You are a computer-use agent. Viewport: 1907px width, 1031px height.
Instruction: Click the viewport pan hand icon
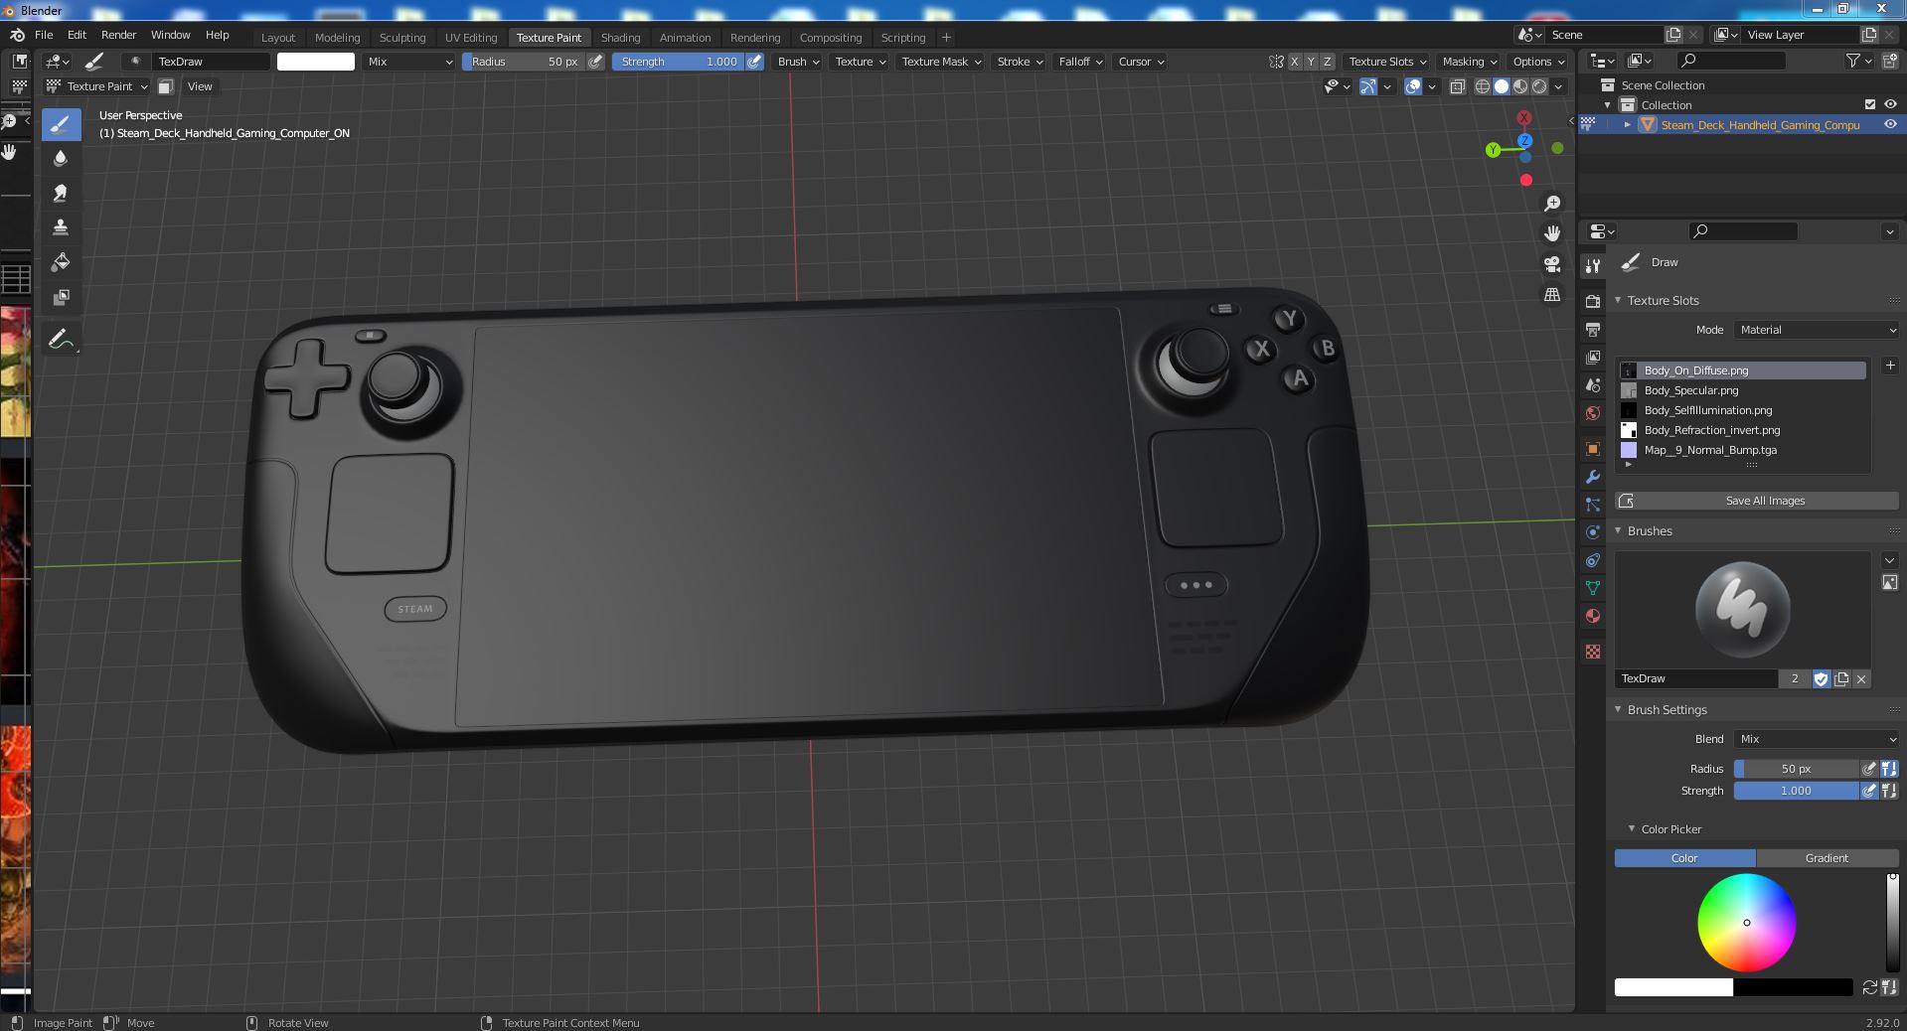click(x=1552, y=233)
